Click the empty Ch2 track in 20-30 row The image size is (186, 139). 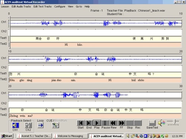(95, 105)
